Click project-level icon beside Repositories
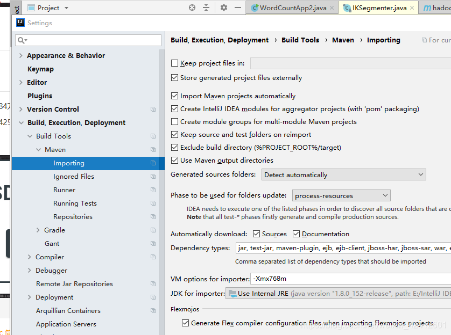Viewport: 451px width, 335px height. click(x=153, y=217)
